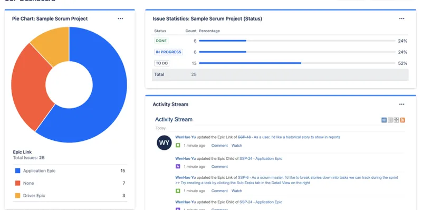Click the value 3 beside Driver Epic
The width and height of the screenshot is (422, 210).
[124, 195]
